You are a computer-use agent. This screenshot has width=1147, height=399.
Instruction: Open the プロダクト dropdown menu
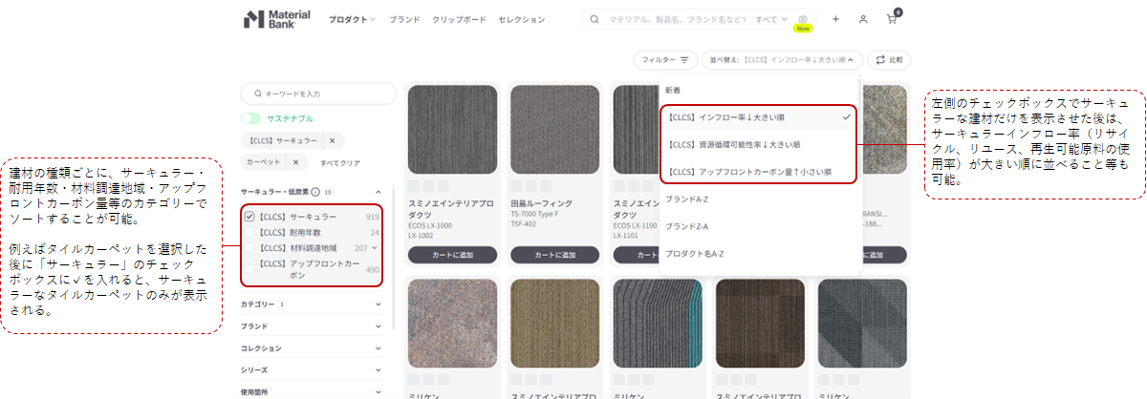point(352,19)
